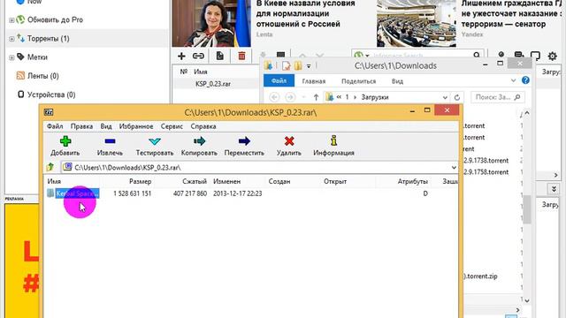The width and height of the screenshot is (566, 318).
Task: Click the add torrent plus icon in uTorrent
Action: coord(181,56)
